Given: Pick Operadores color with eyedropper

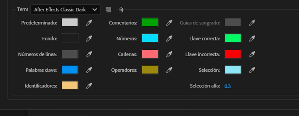Looking at the screenshot, I should tap(169, 70).
